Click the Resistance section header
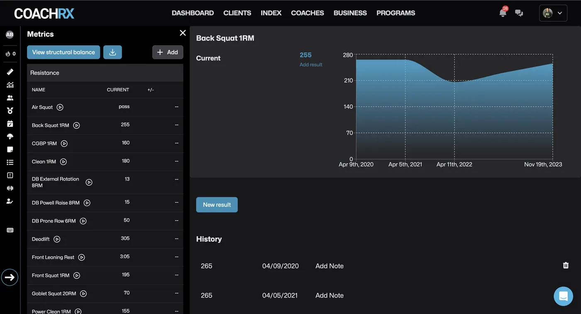The height and width of the screenshot is (314, 581). tap(105, 73)
